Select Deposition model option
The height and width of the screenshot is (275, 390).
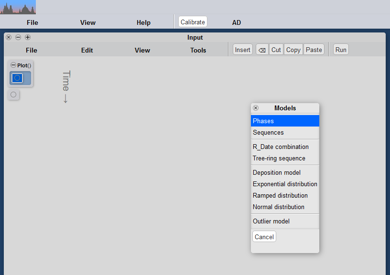point(277,172)
